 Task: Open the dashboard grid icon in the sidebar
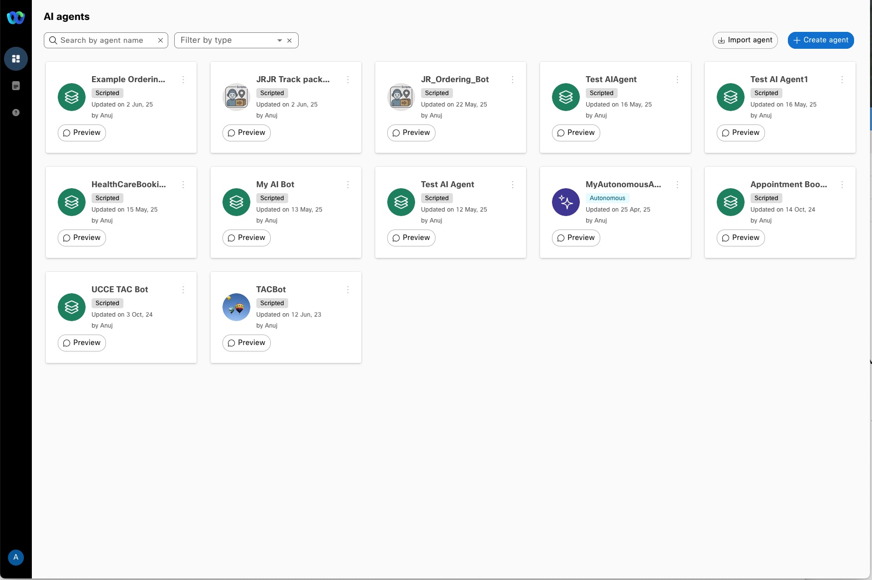[x=16, y=59]
